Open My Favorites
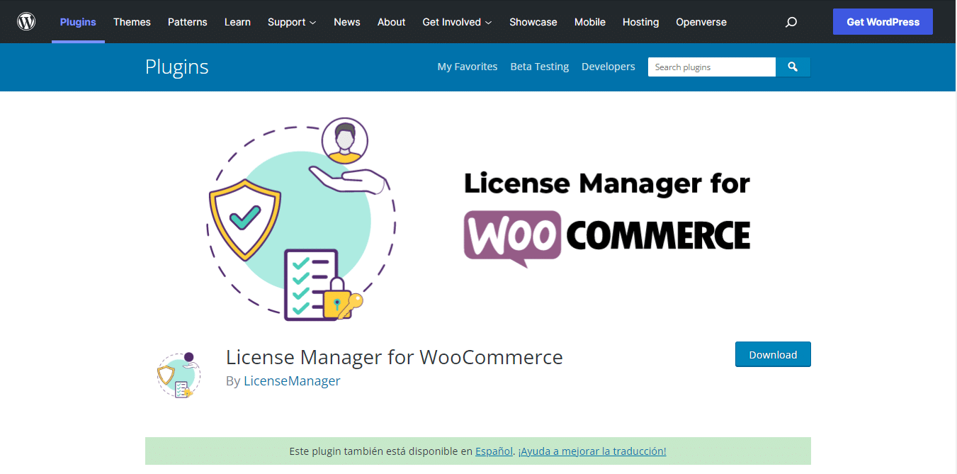957x474 pixels. pyautogui.click(x=468, y=66)
